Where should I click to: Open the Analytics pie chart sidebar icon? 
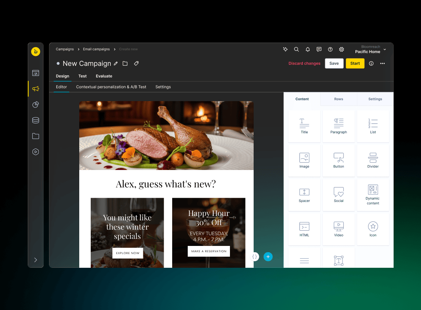(36, 105)
